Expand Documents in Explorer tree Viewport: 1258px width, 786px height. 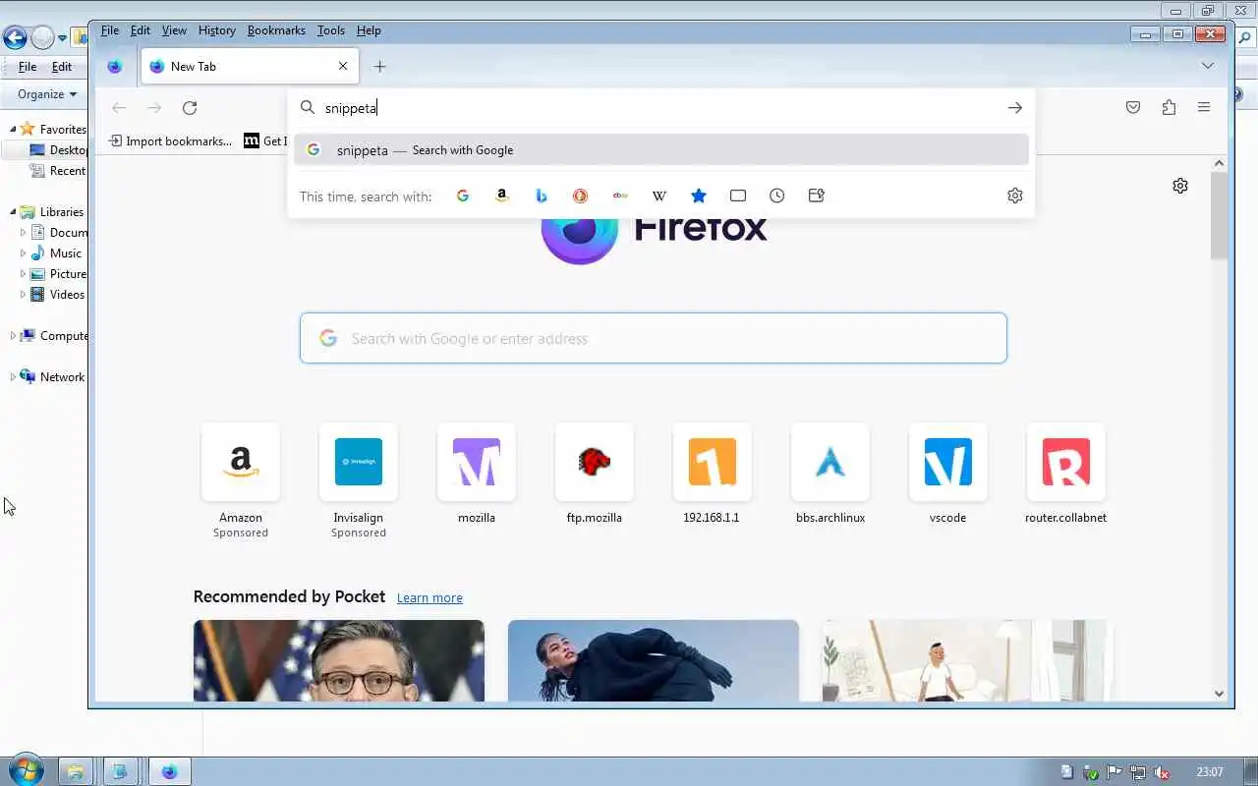point(24,233)
